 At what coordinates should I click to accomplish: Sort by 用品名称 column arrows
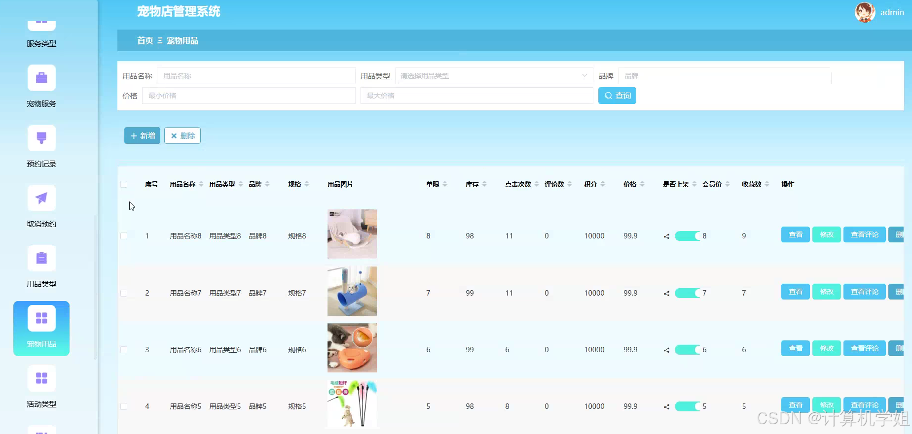[x=201, y=184]
